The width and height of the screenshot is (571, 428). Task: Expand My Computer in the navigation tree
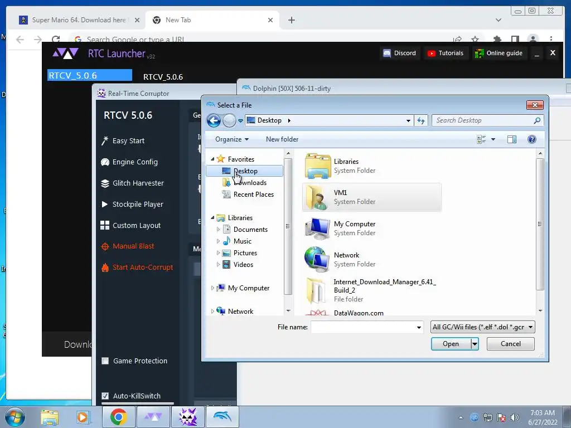[x=212, y=288]
